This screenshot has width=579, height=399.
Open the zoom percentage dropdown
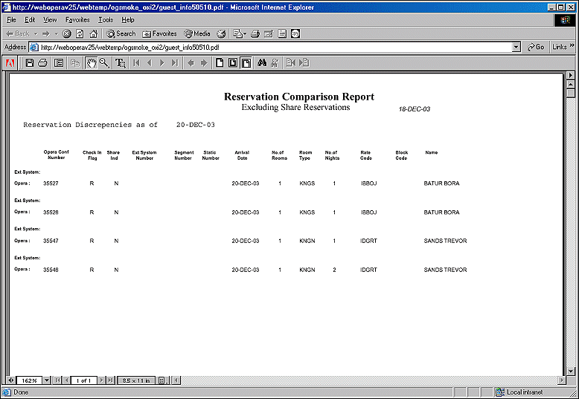click(x=47, y=380)
